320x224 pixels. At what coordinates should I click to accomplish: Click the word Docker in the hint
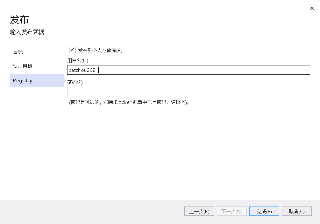[123, 102]
